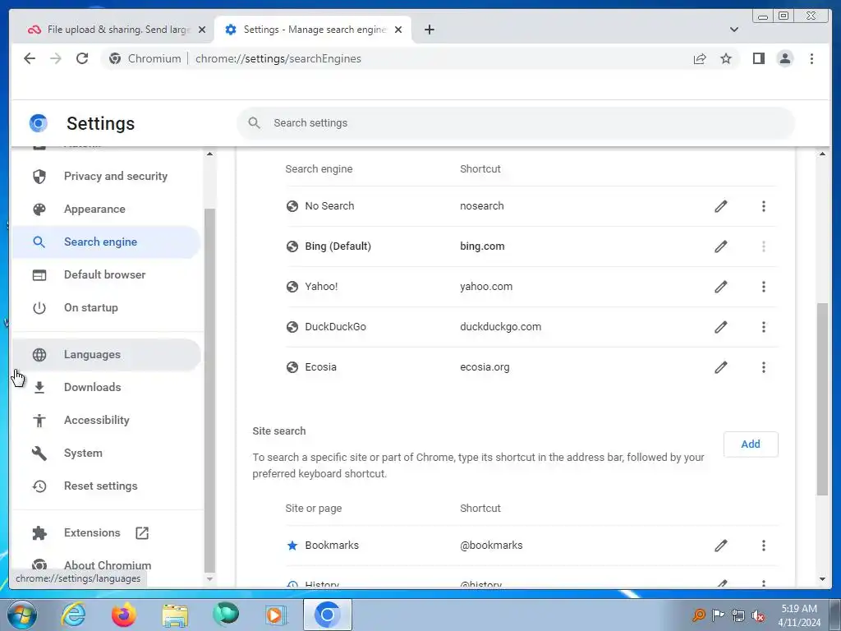Edit the Ecosia search engine
Viewport: 841px width, 631px height.
721,367
